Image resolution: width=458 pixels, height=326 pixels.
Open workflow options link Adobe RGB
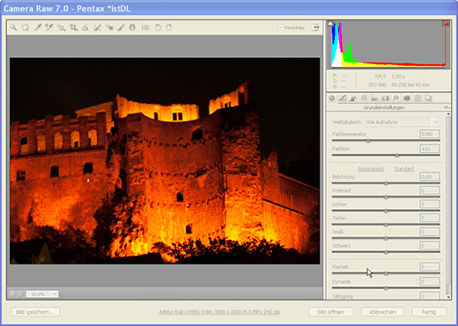tap(219, 312)
